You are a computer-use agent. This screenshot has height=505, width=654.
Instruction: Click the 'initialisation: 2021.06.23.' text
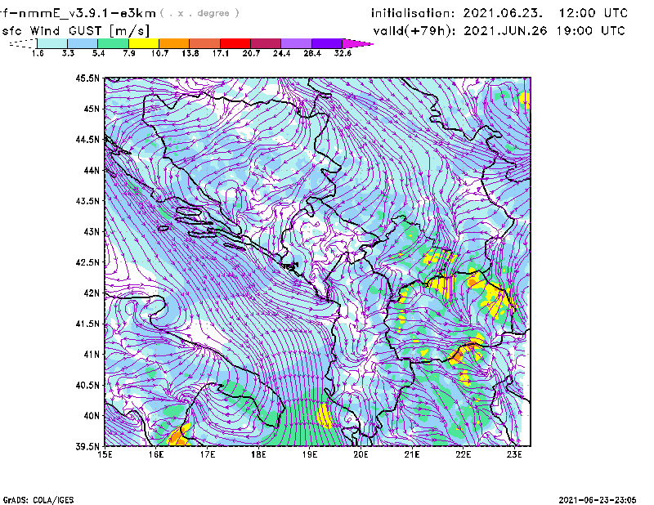(x=457, y=13)
